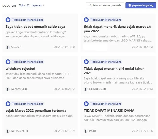Open 'tidak dapat menarik dana sejak maret' title
Screen dimensions: 158x139
pyautogui.click(x=118, y=29)
